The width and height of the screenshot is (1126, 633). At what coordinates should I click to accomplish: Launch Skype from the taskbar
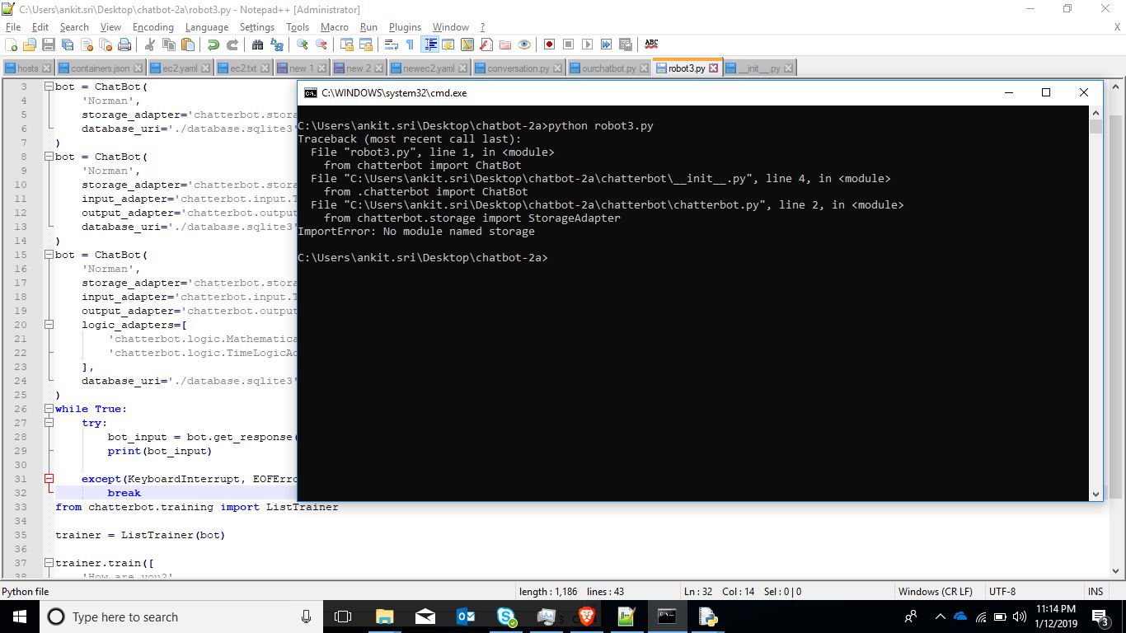507,617
